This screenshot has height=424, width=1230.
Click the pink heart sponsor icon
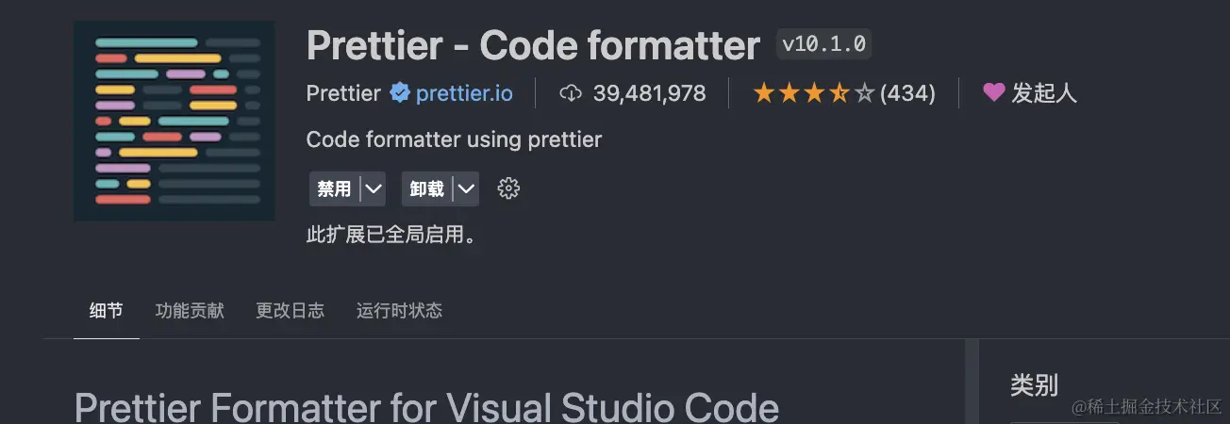coord(993,92)
